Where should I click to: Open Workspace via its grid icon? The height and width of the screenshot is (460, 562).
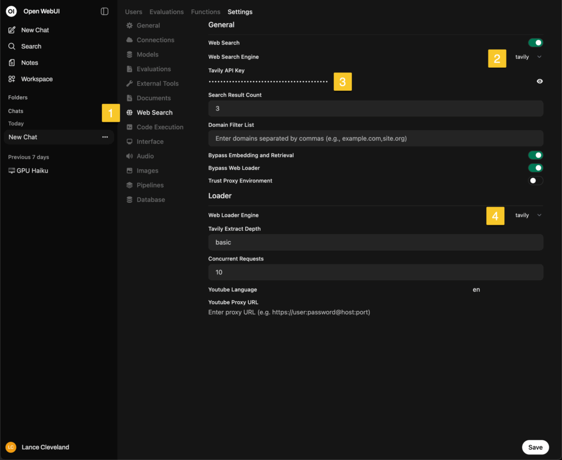coord(12,79)
